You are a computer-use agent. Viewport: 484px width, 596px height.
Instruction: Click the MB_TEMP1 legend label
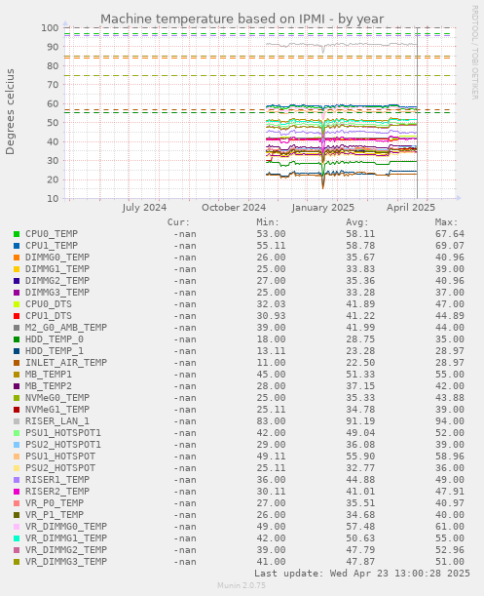point(49,375)
